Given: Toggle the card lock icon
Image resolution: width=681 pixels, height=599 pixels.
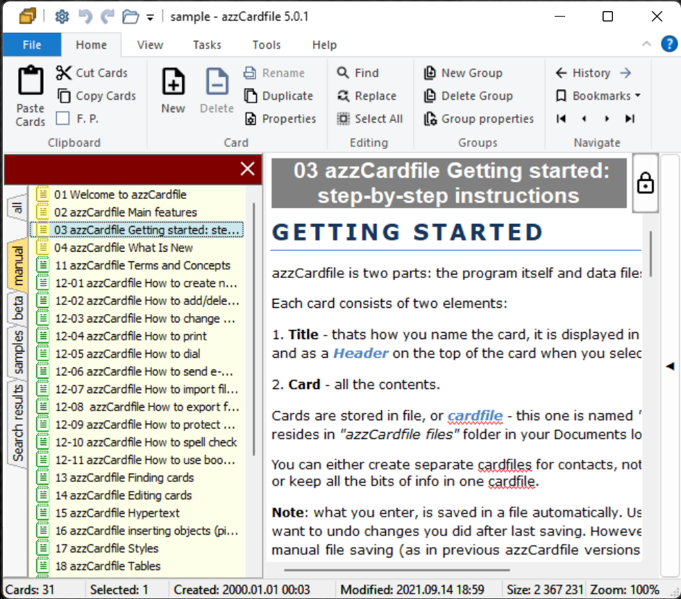Looking at the screenshot, I should [646, 182].
